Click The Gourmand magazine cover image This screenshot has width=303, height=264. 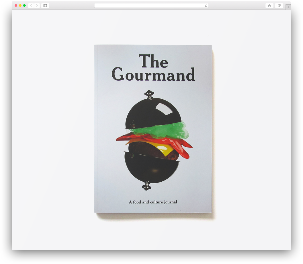pyautogui.click(x=153, y=129)
